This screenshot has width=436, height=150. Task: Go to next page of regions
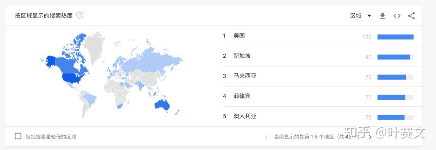[370, 137]
